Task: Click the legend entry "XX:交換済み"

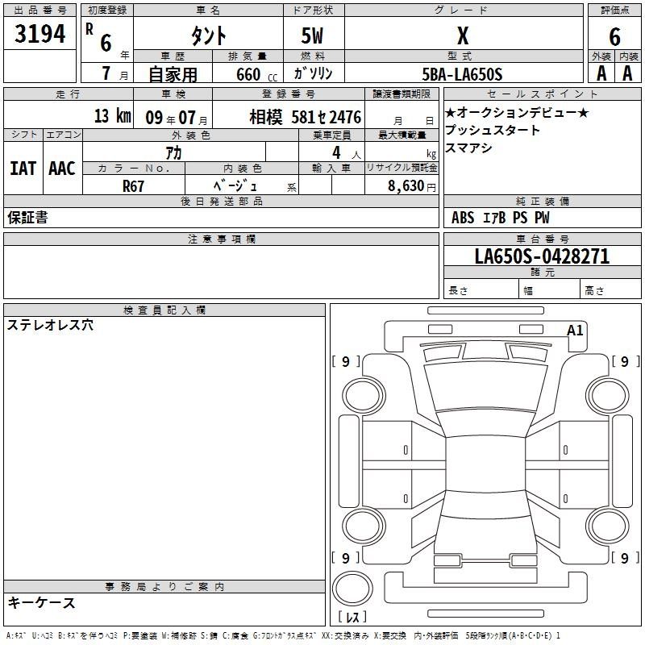Action: click(x=345, y=635)
